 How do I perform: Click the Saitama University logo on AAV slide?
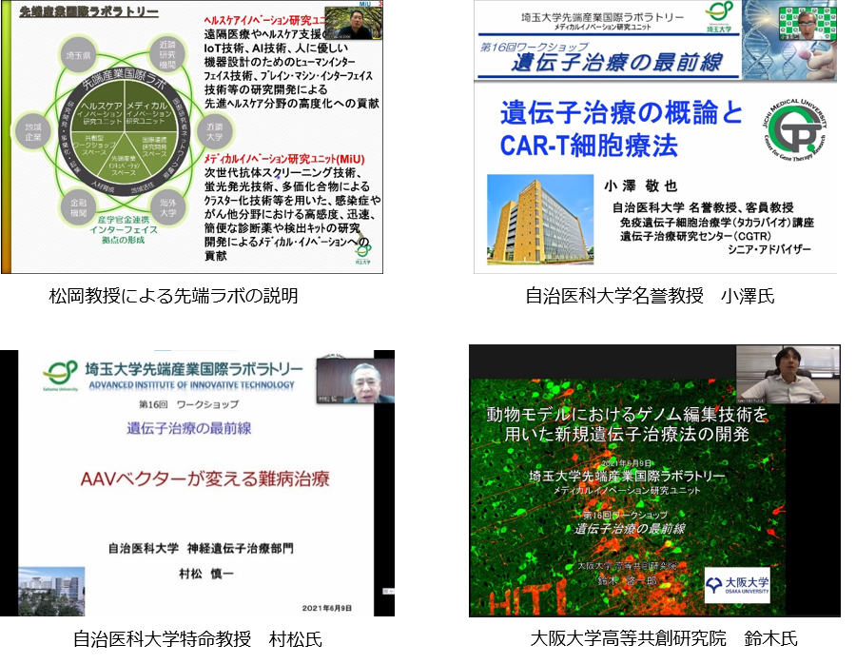(x=60, y=375)
